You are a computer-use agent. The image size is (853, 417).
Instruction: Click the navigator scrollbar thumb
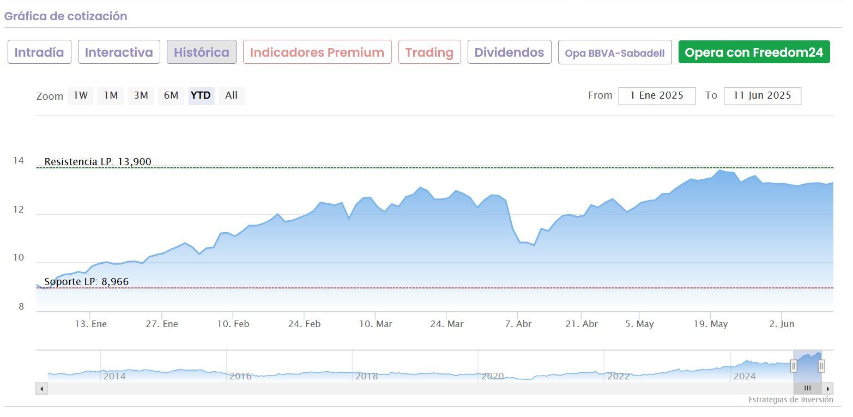pyautogui.click(x=807, y=389)
